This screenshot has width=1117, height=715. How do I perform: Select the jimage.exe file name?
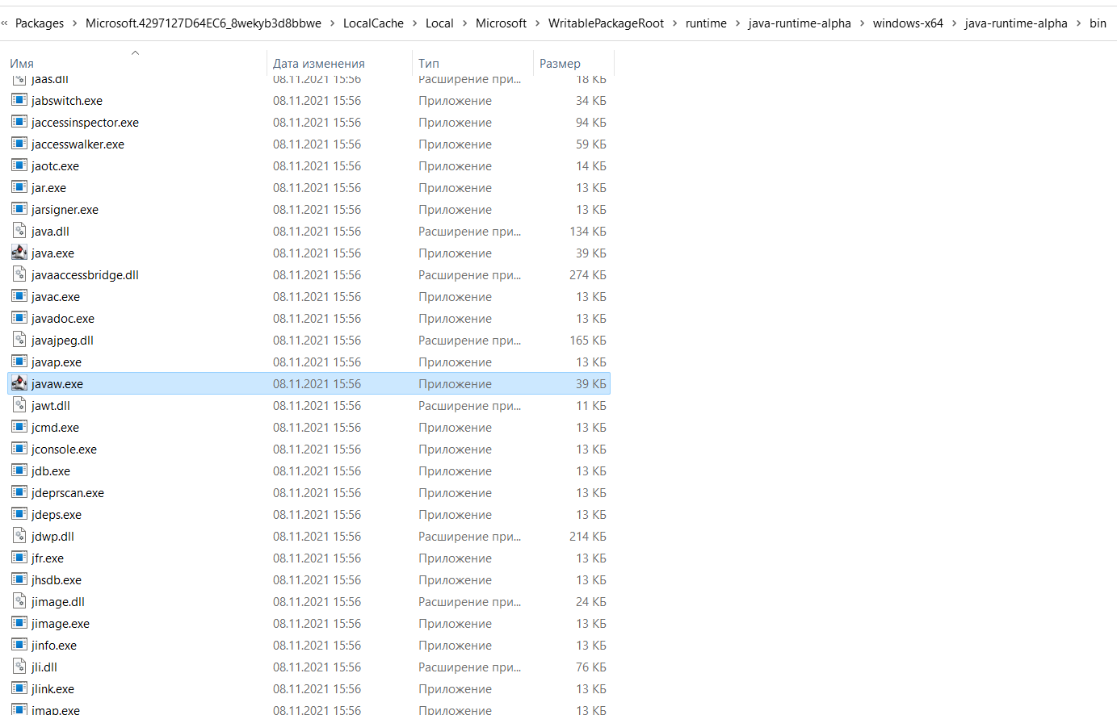coord(61,623)
